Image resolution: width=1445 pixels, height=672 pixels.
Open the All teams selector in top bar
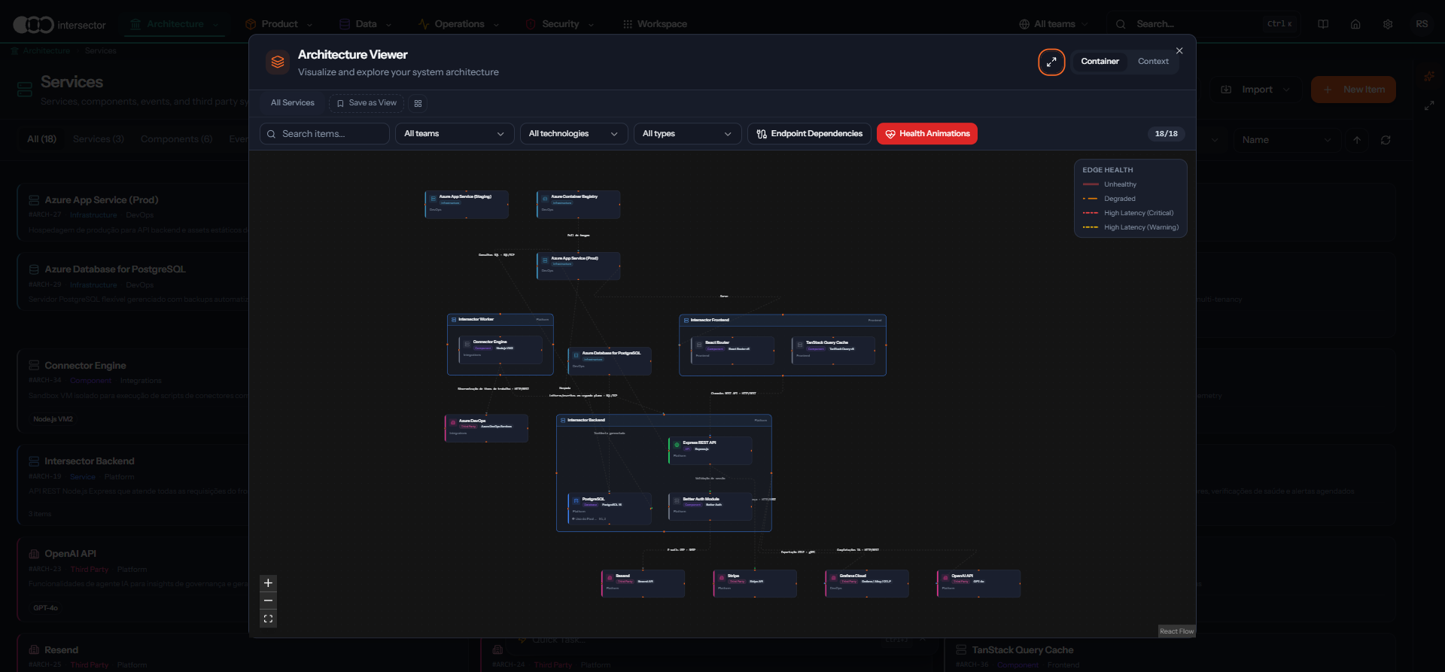click(x=1054, y=24)
